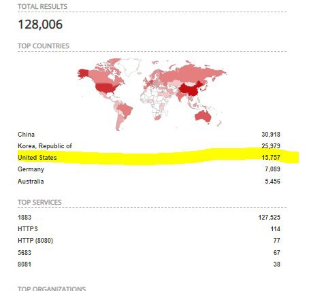The image size is (309, 291).
Task: Filter by service port 1883
Action: click(x=25, y=218)
